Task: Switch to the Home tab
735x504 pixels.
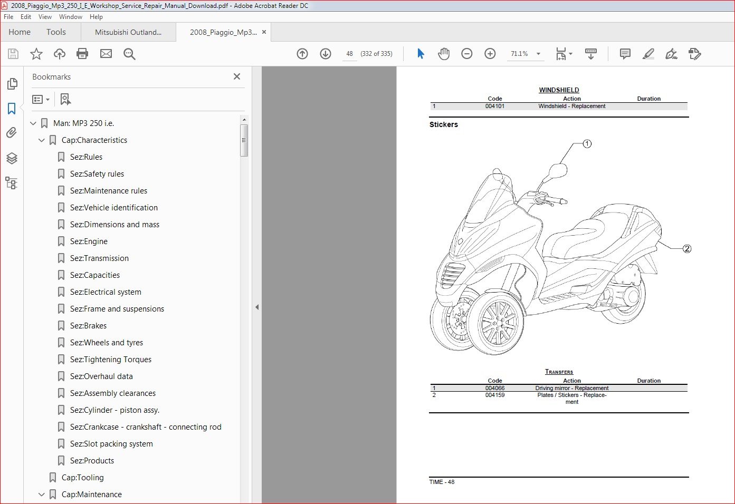Action: point(20,32)
